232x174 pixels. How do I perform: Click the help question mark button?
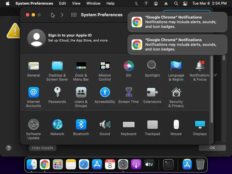9,148
